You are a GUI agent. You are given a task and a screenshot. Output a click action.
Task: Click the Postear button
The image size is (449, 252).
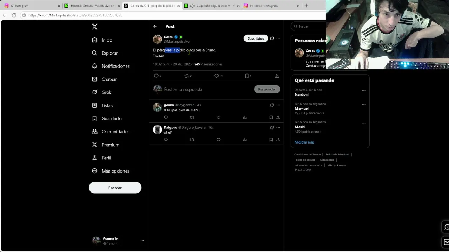(x=115, y=188)
